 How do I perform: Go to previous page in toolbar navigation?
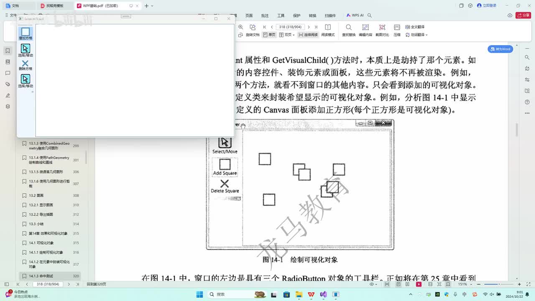click(272, 27)
